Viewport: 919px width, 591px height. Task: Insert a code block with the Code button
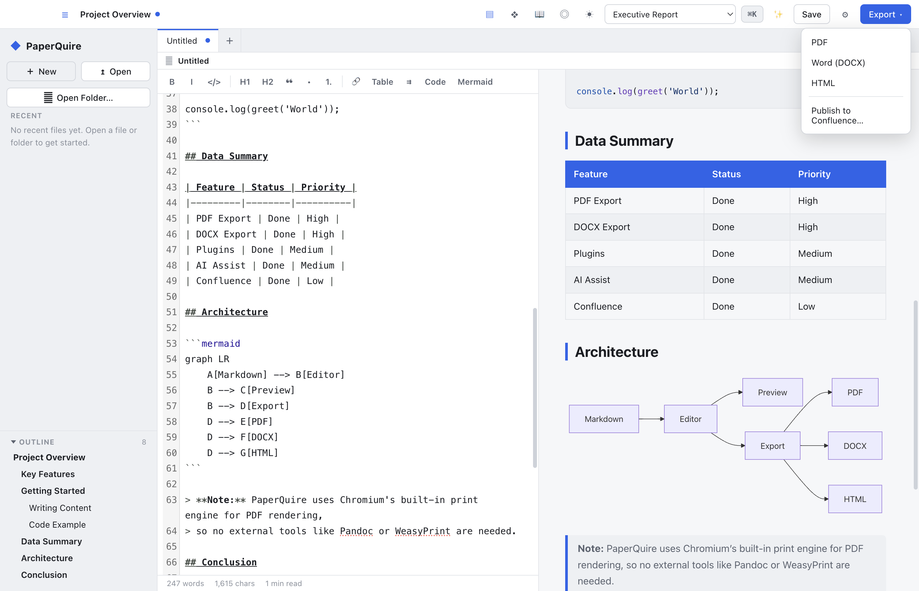click(x=435, y=82)
